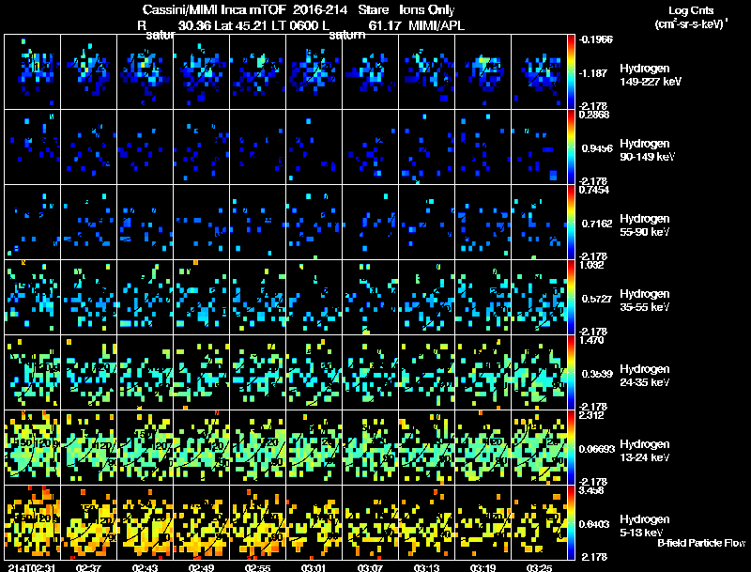The height and width of the screenshot is (572, 751).
Task: Select the Hydrogen 35-55 keV panel at 03:07
Action: 370,298
